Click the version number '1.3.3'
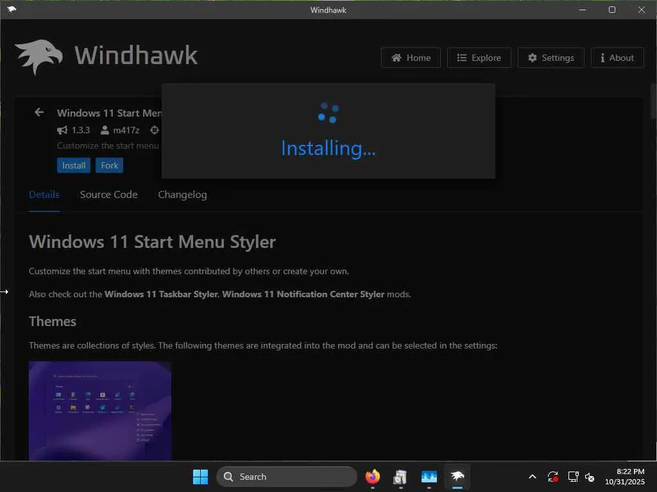The height and width of the screenshot is (492, 657). coord(81,130)
